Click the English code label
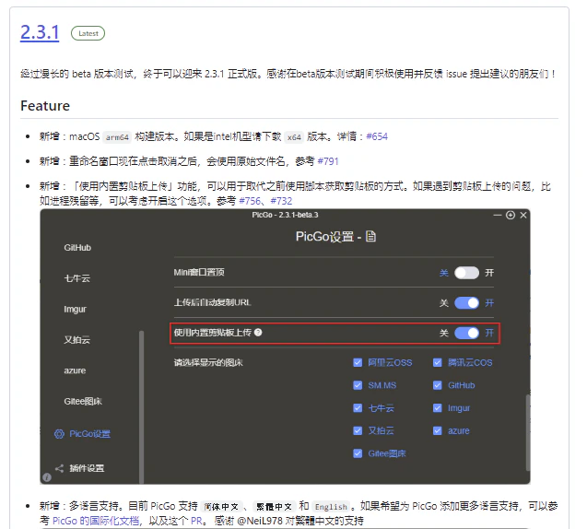587x529 pixels. click(331, 507)
